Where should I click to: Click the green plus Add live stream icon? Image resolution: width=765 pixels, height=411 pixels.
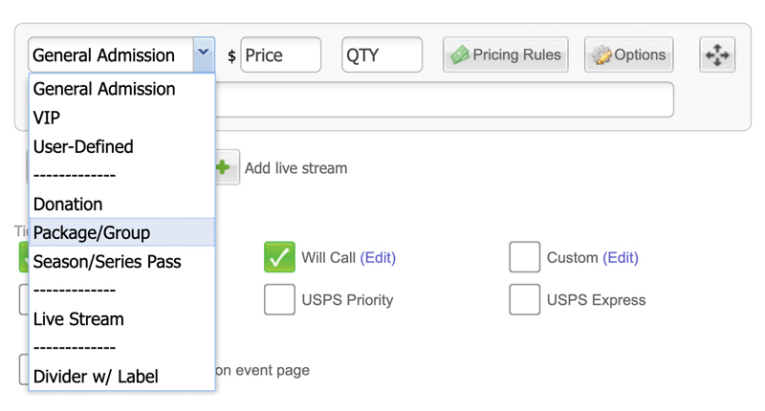224,167
